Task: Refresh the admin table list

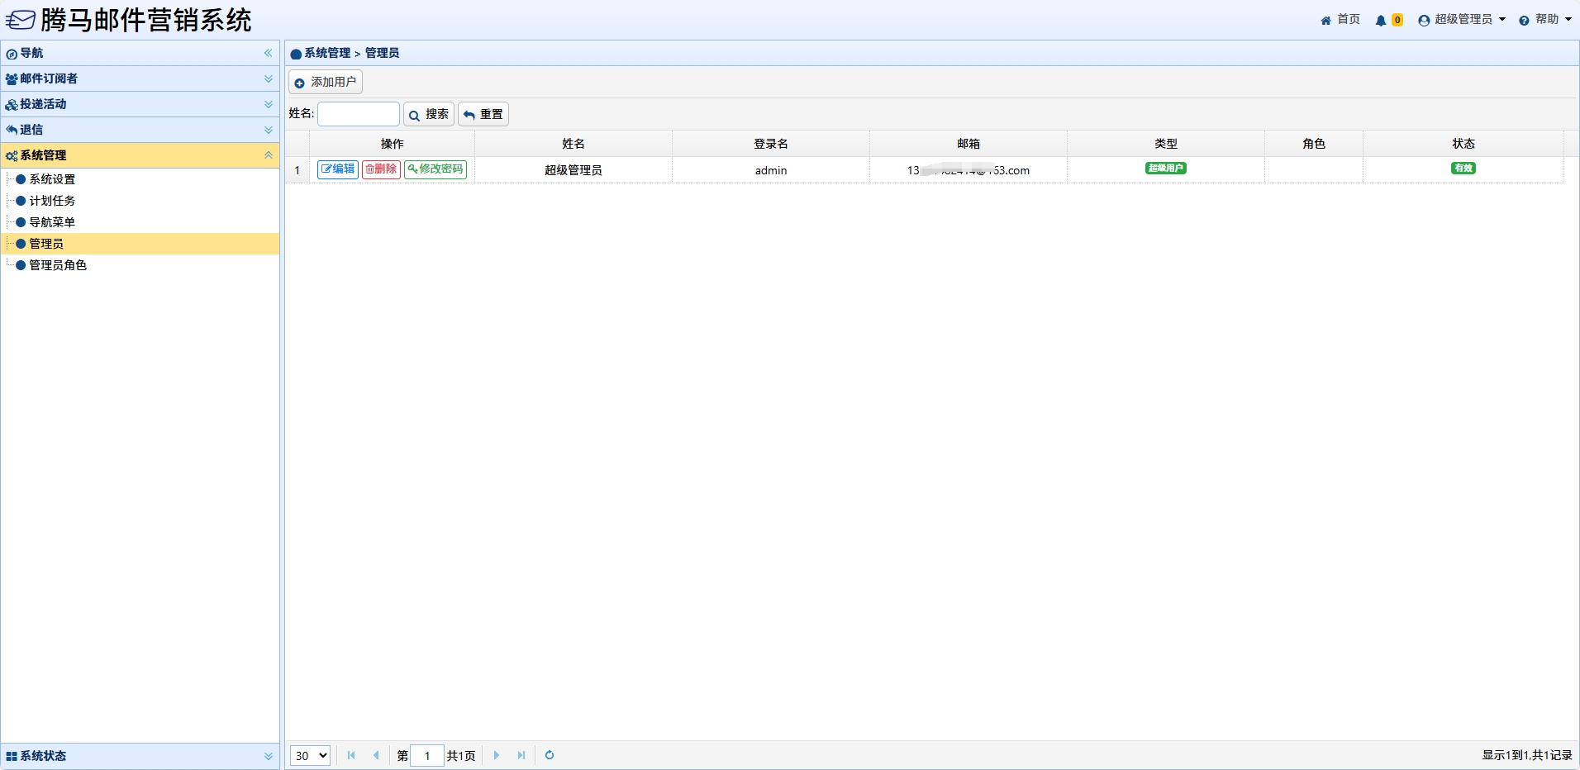Action: 550,755
